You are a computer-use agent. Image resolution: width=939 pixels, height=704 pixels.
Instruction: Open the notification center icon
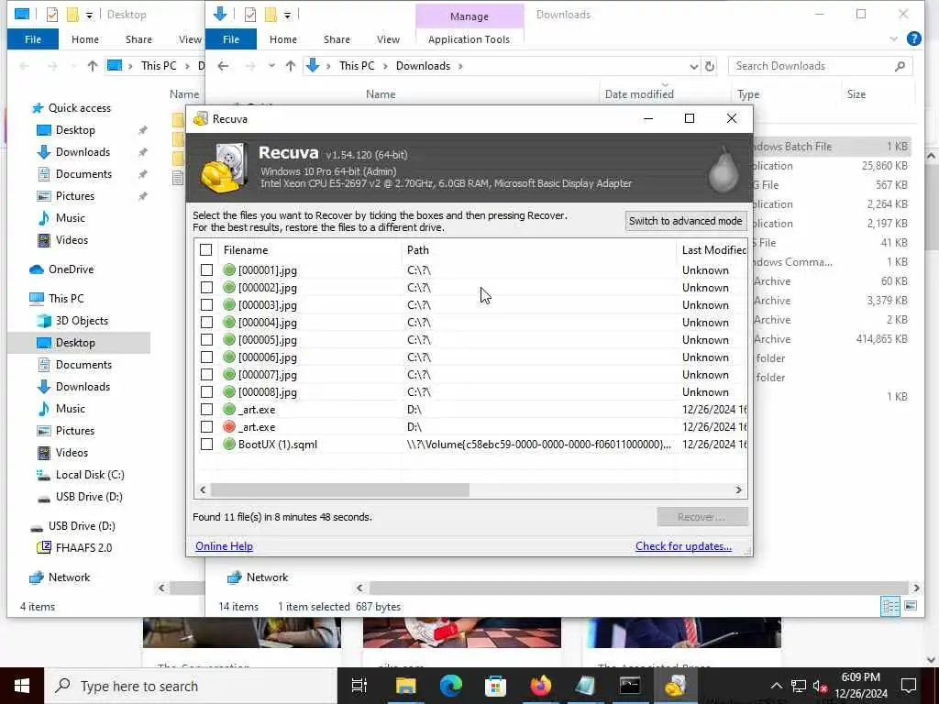pyautogui.click(x=909, y=686)
